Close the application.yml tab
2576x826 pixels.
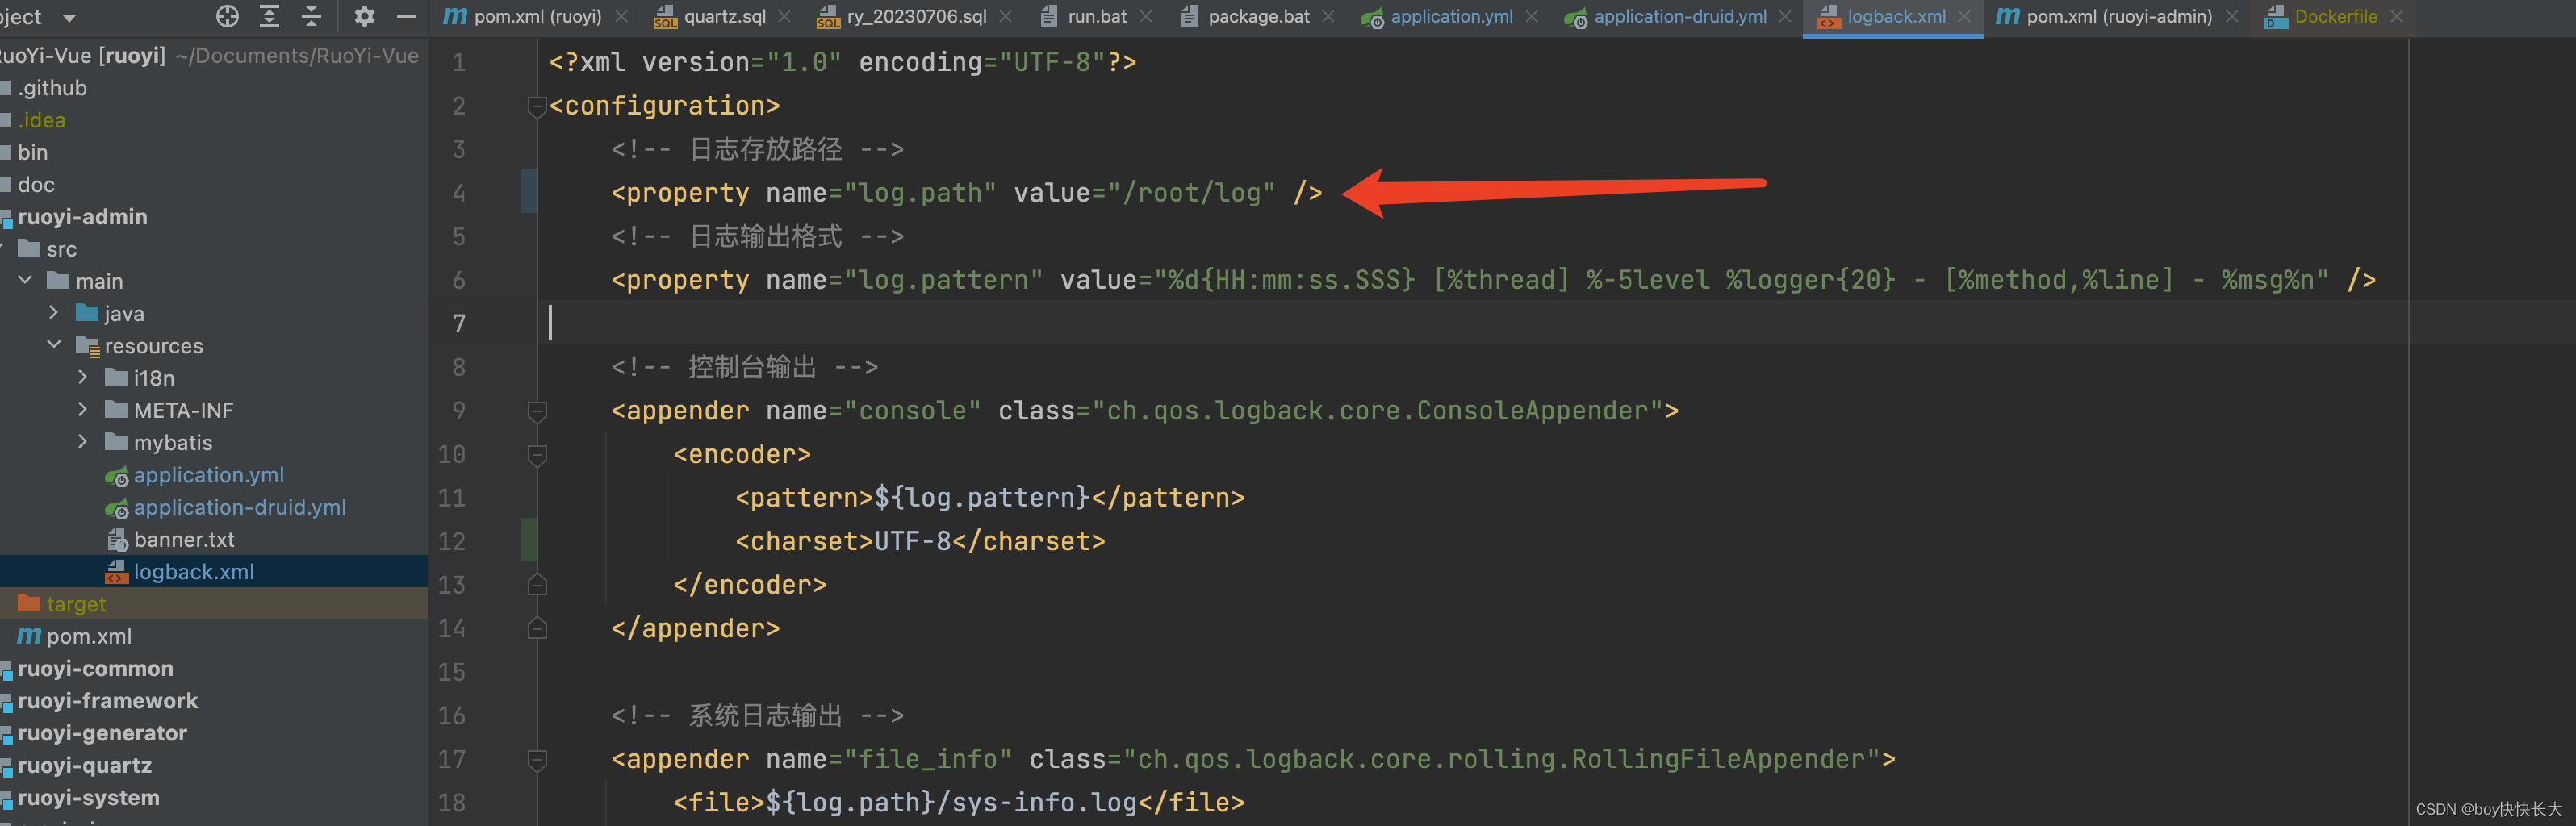1531,17
